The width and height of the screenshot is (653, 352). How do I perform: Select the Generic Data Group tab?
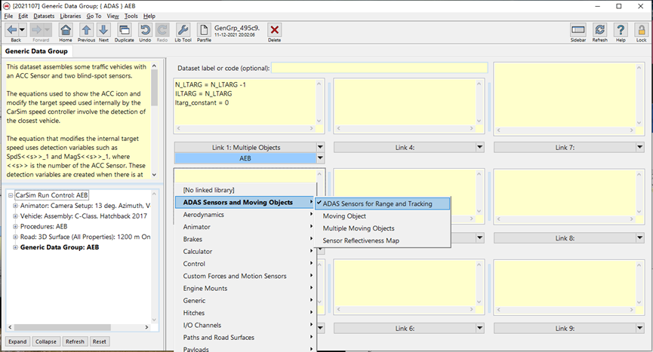tap(36, 51)
